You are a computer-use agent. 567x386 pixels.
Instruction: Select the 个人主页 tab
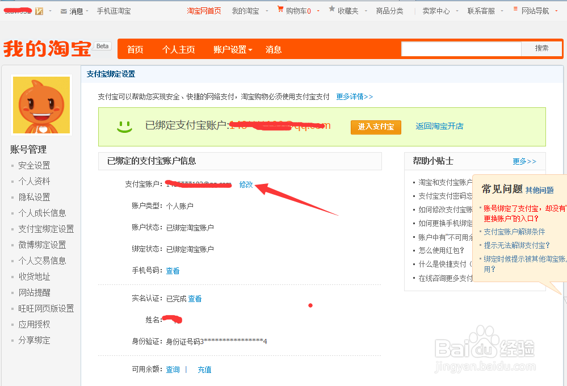[179, 49]
